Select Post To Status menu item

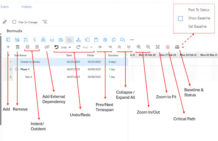(199, 10)
